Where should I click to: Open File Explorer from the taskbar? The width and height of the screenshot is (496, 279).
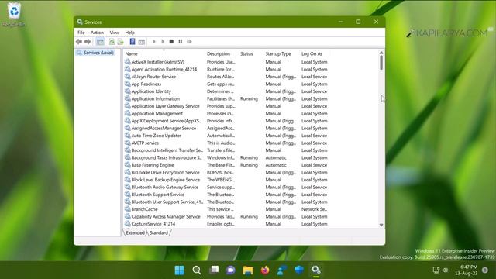[x=248, y=270]
